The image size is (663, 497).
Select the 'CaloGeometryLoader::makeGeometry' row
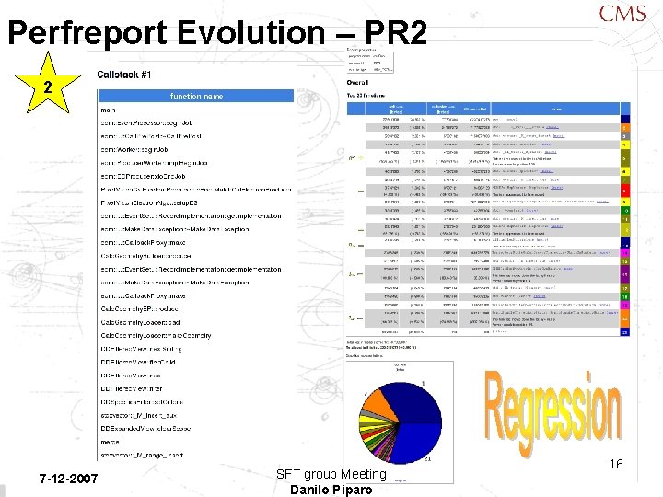tap(196, 336)
